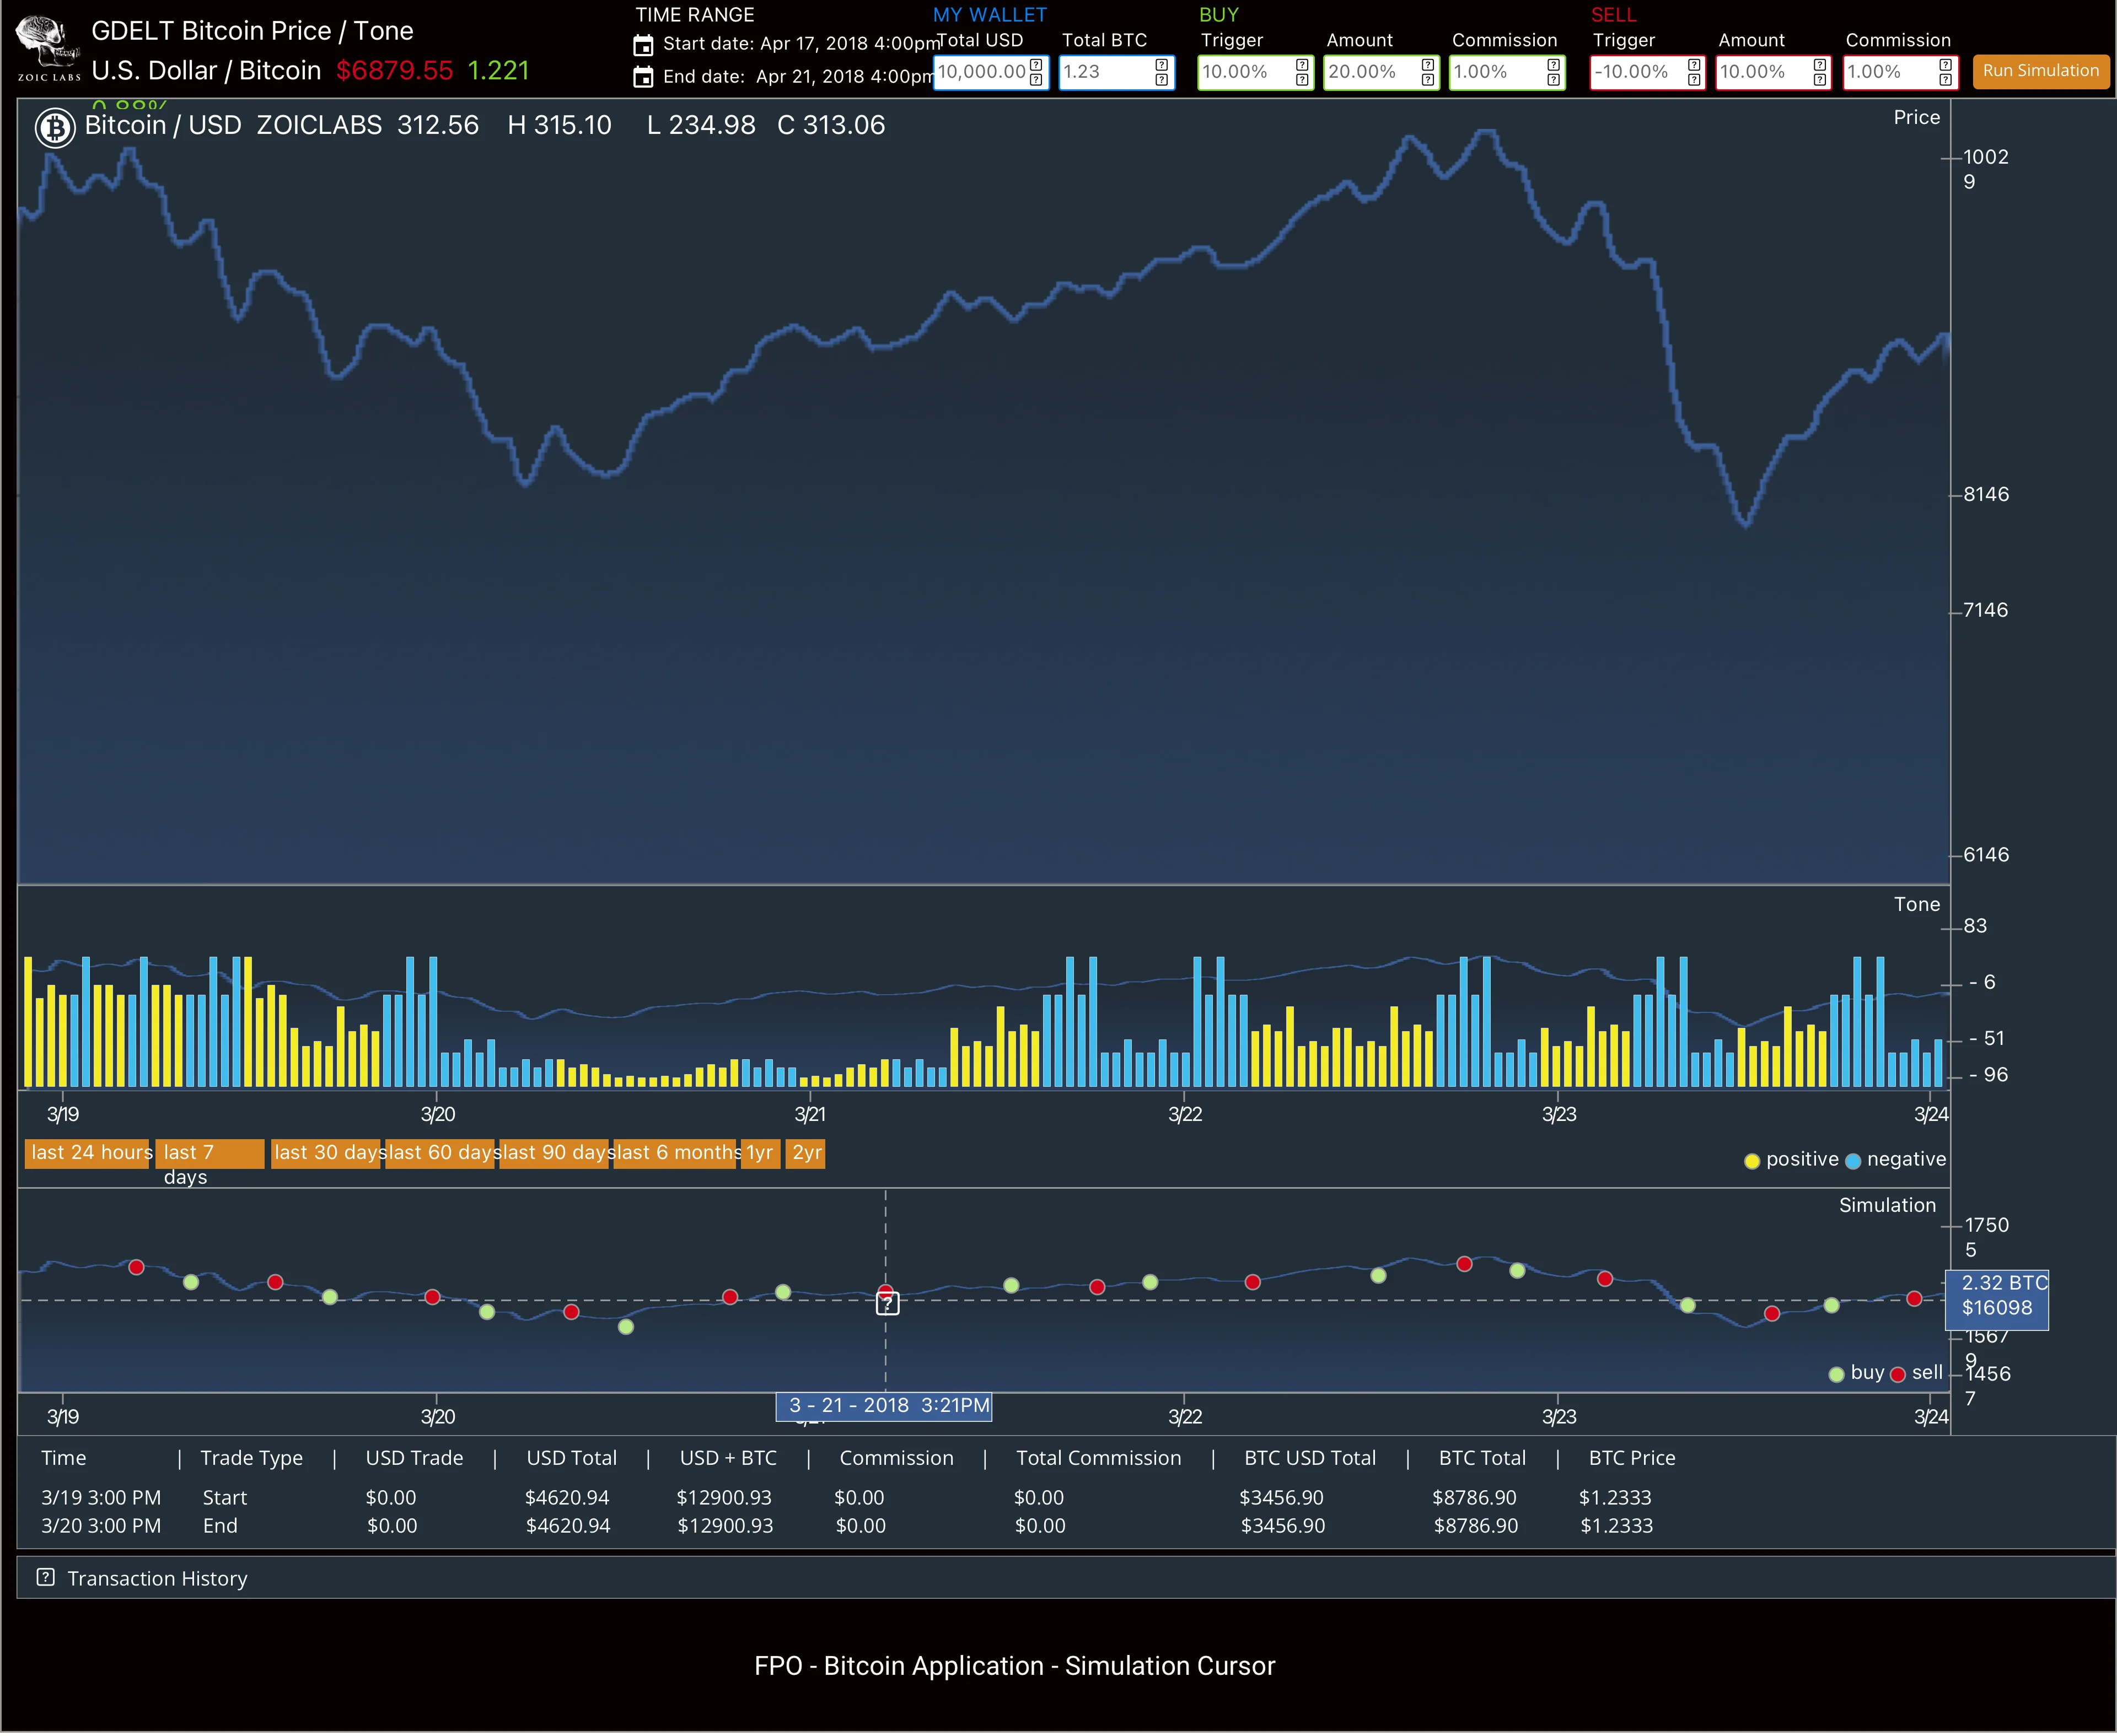Click the rightmost sell marker in Simulation chart

pyautogui.click(x=1914, y=1298)
